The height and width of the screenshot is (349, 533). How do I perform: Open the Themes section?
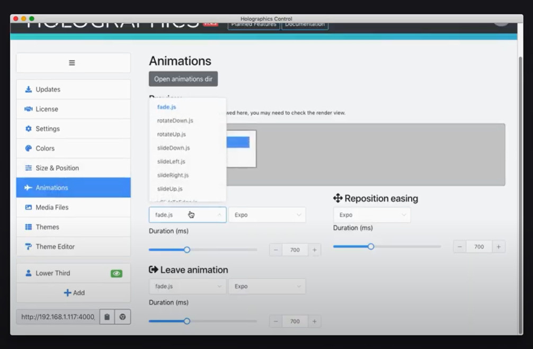[73, 227]
